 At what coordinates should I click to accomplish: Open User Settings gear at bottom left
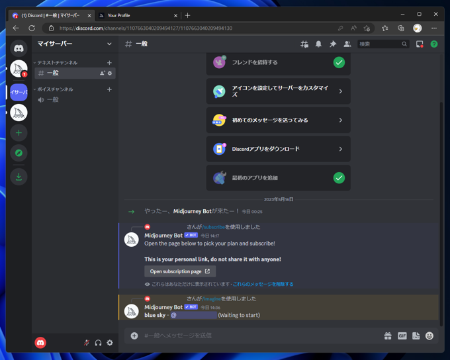110,343
